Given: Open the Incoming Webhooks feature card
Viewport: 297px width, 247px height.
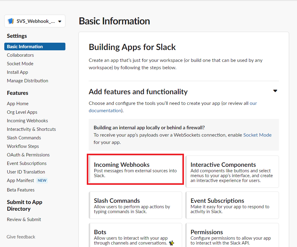Looking at the screenshot, I should [135, 169].
